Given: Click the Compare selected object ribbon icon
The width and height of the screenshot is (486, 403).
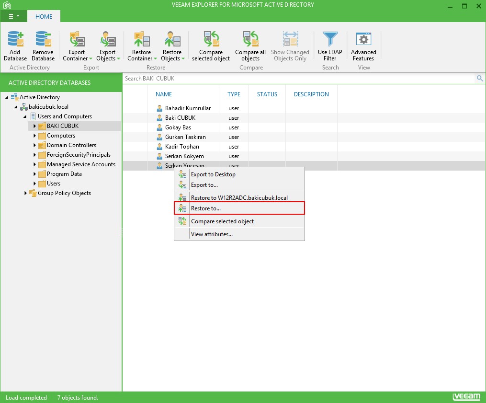Looking at the screenshot, I should [211, 39].
